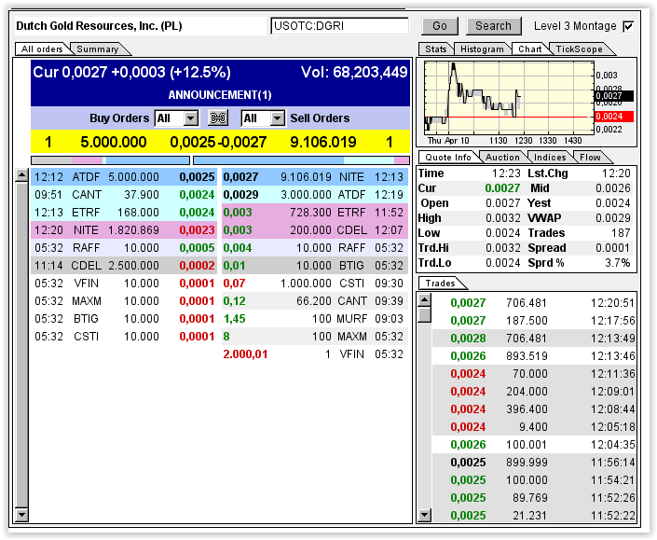The height and width of the screenshot is (540, 657).
Task: Click the 12:04:35 trade of 100.001
Action: tap(534, 445)
